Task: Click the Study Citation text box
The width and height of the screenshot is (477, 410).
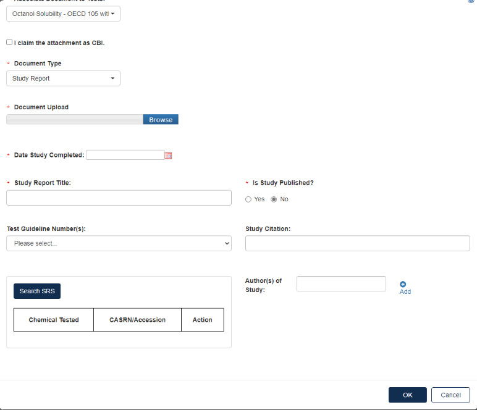Action: pyautogui.click(x=357, y=243)
